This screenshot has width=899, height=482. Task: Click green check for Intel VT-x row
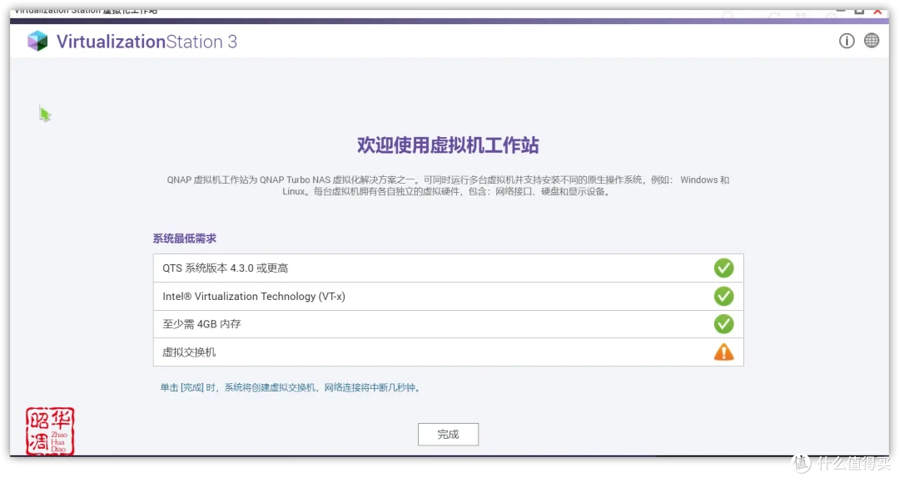coord(723,296)
